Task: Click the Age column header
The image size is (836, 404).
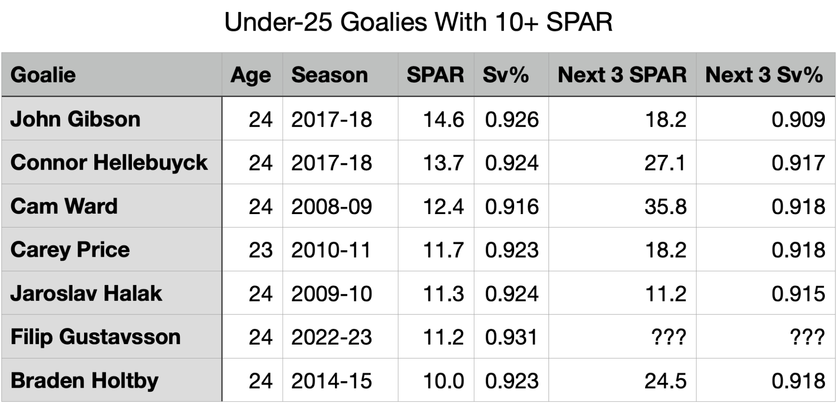Action: coord(251,75)
